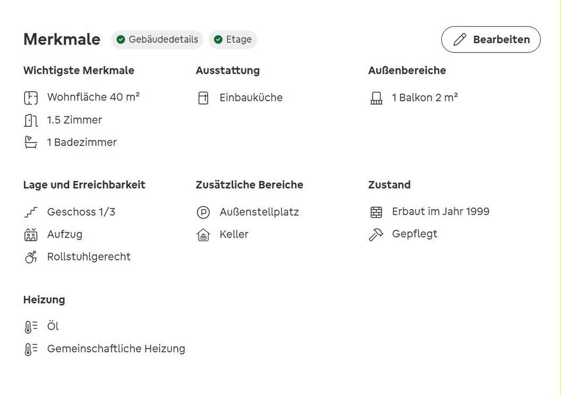This screenshot has height=396, width=561.
Task: Click the balcony icon by 1 Balkon
Action: click(376, 98)
